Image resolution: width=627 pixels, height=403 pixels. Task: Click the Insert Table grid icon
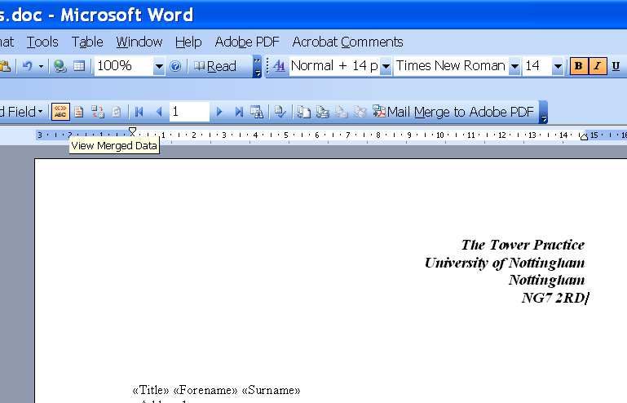click(x=79, y=66)
